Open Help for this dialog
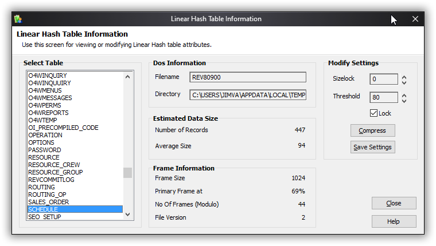 click(x=394, y=221)
